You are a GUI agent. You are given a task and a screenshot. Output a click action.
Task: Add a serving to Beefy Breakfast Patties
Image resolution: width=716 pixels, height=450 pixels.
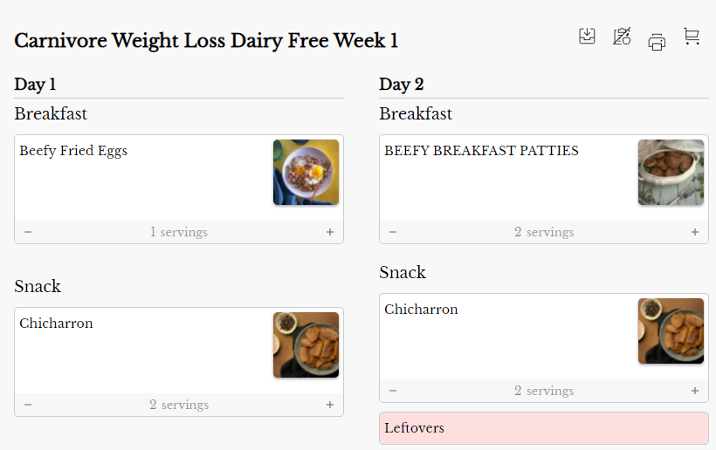(x=695, y=232)
